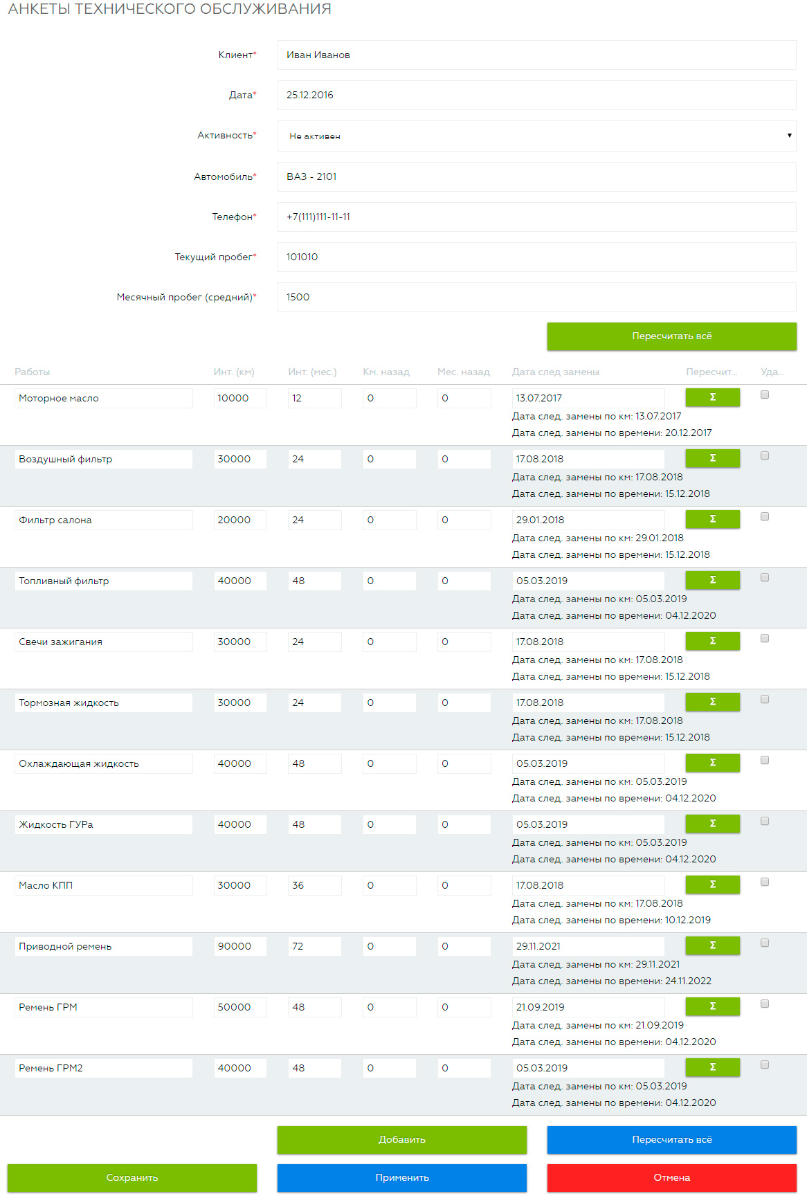Click the sigma recalculate icon for Моторное масло
Screen dimensions: 807x1196
(x=712, y=397)
